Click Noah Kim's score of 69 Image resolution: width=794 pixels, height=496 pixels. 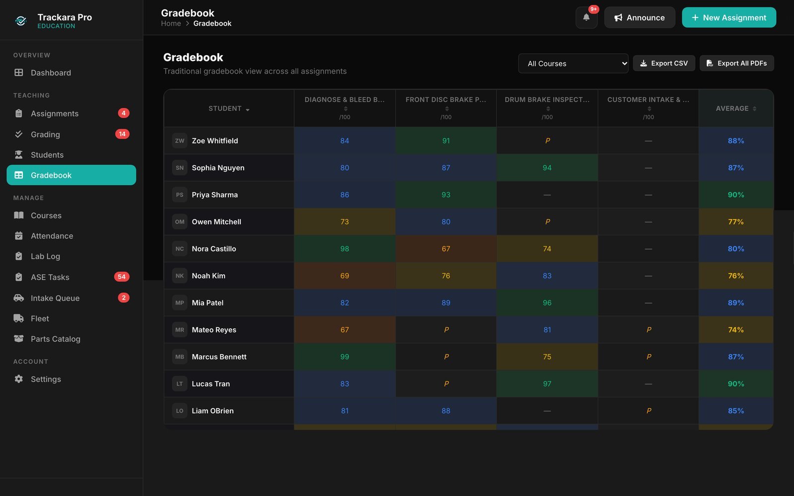[x=345, y=276]
